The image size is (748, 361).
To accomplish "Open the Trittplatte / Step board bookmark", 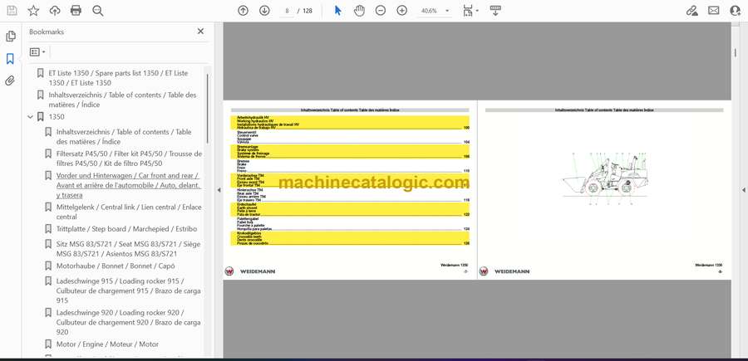I will pos(126,229).
